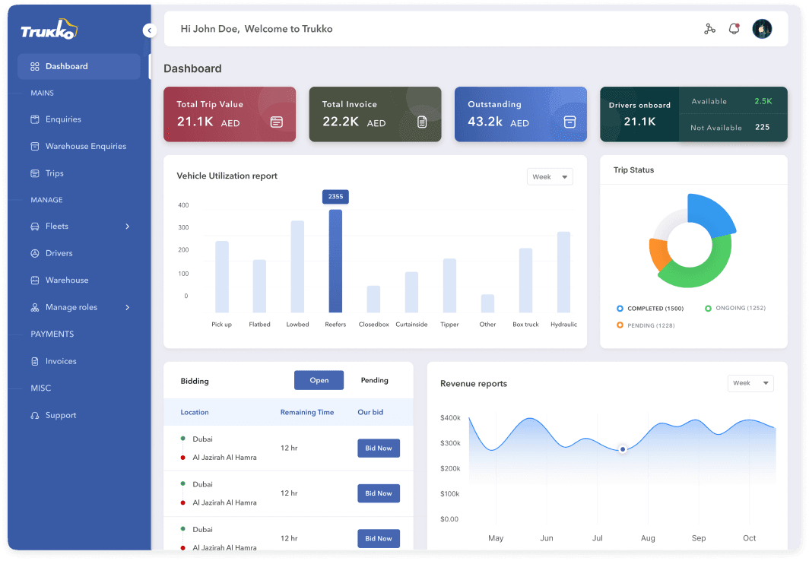
Task: Click the COMPLETED legend marker
Action: pos(620,309)
